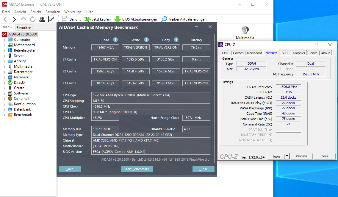Click Memory Latency value 79.3 ns
Image resolution: width=338 pixels, height=197 pixels.
click(x=196, y=47)
